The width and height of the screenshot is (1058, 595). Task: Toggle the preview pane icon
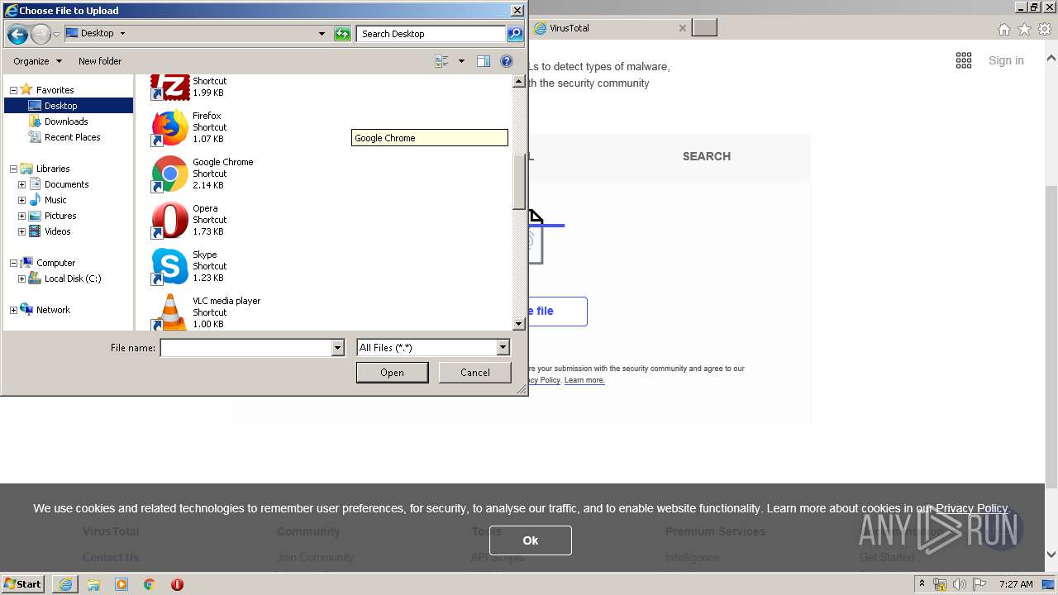(x=484, y=61)
